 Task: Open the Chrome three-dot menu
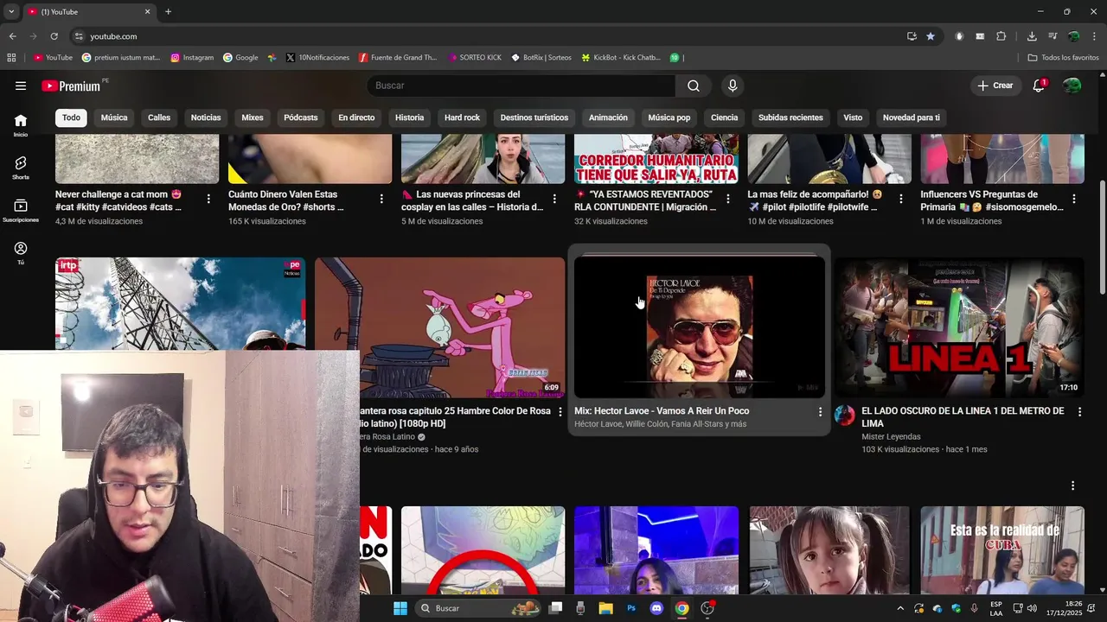coord(1095,36)
